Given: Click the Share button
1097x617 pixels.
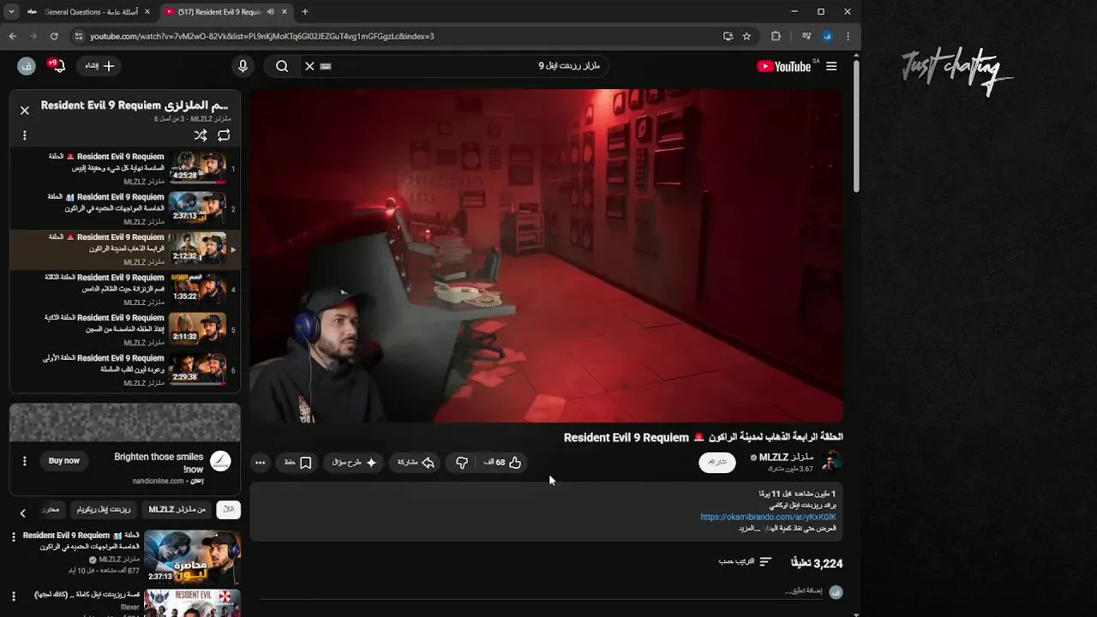Looking at the screenshot, I should click(x=415, y=463).
